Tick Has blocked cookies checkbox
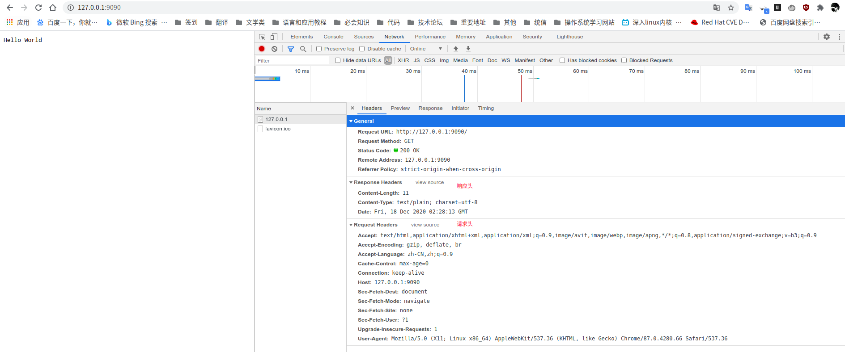This screenshot has width=845, height=352. coord(562,60)
